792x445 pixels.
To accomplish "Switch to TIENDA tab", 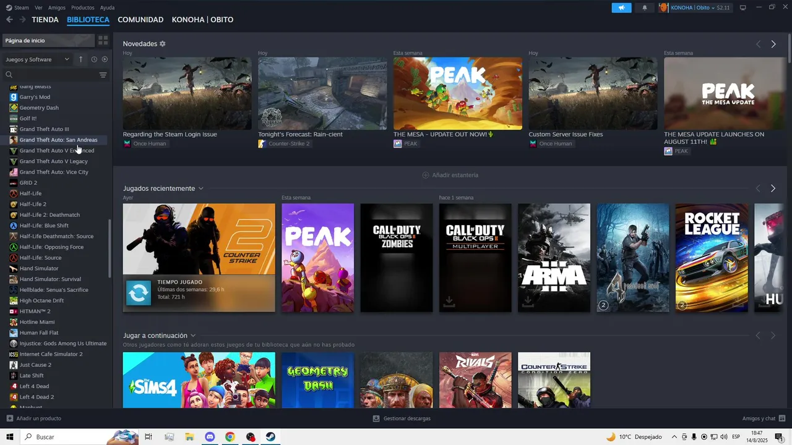I will pos(45,20).
